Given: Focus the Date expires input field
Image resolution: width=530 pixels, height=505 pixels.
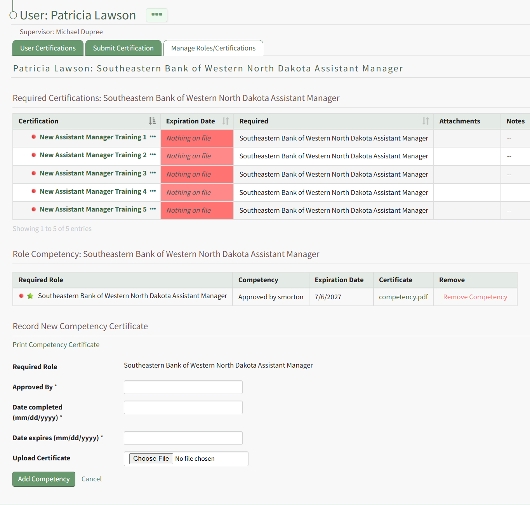Looking at the screenshot, I should [183, 438].
